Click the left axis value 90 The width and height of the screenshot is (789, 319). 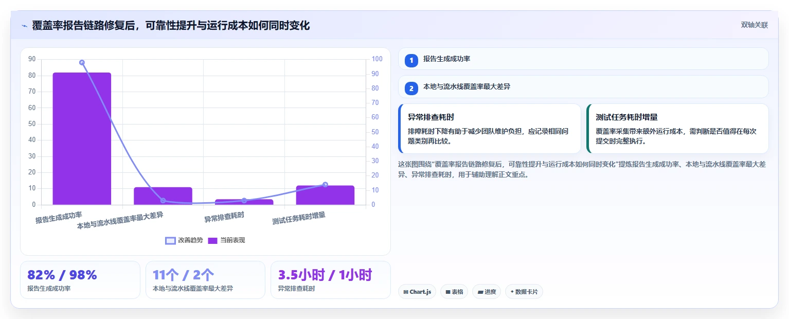click(32, 59)
